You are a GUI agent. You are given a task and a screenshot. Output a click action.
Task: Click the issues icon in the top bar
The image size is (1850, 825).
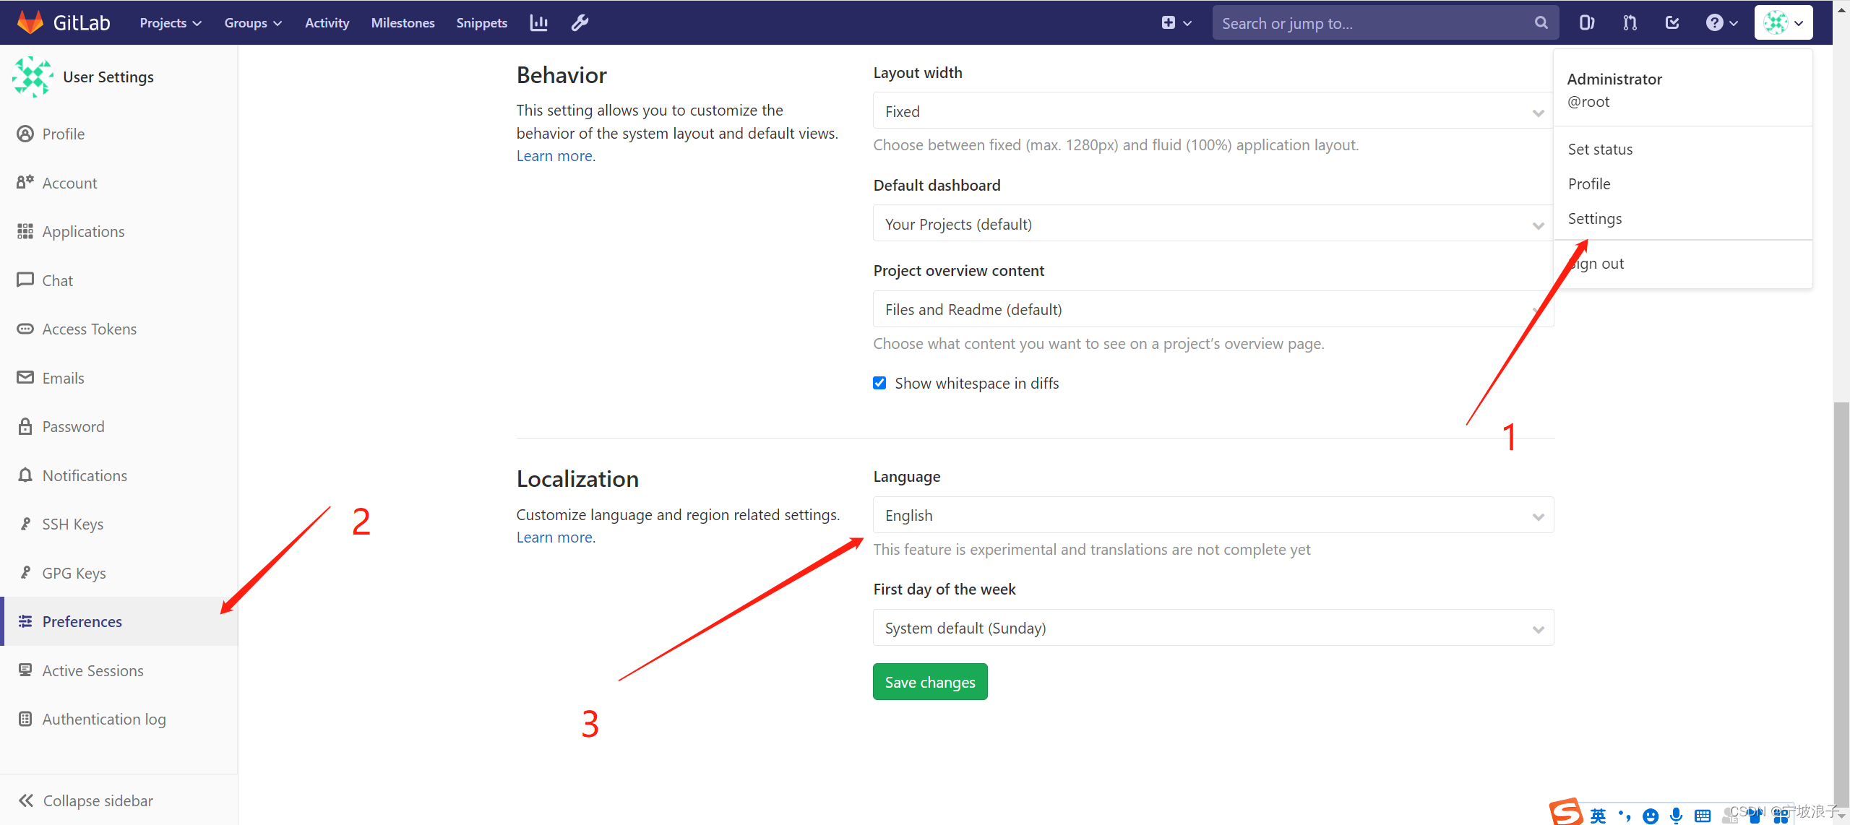point(1587,22)
